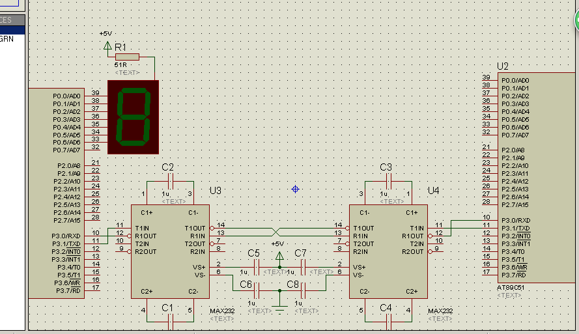Click the +5V power terminal between C5 and C7
The height and width of the screenshot is (334, 579).
279,256
